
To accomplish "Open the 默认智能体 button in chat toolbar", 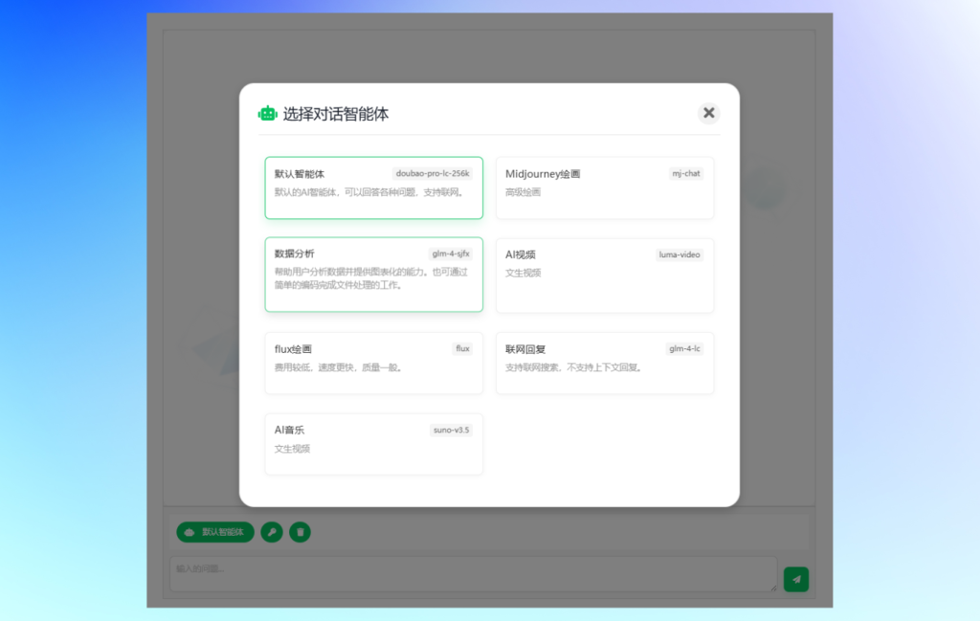I will (215, 532).
